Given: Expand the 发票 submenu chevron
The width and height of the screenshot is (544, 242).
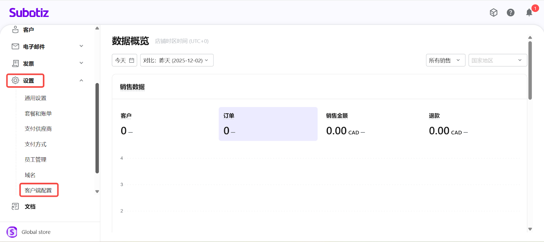Looking at the screenshot, I should tap(81, 63).
